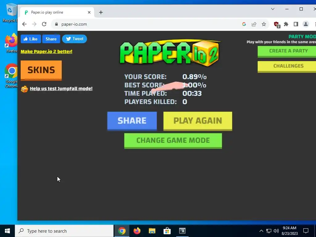The image size is (316, 237).
Task: Click the share page icon in address bar
Action: point(254,24)
